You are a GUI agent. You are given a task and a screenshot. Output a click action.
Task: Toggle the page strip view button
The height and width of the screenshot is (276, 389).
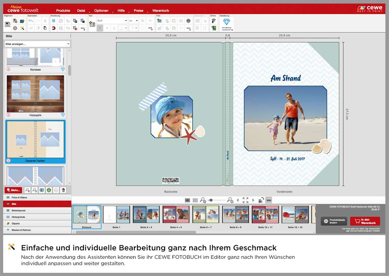pyautogui.click(x=269, y=200)
